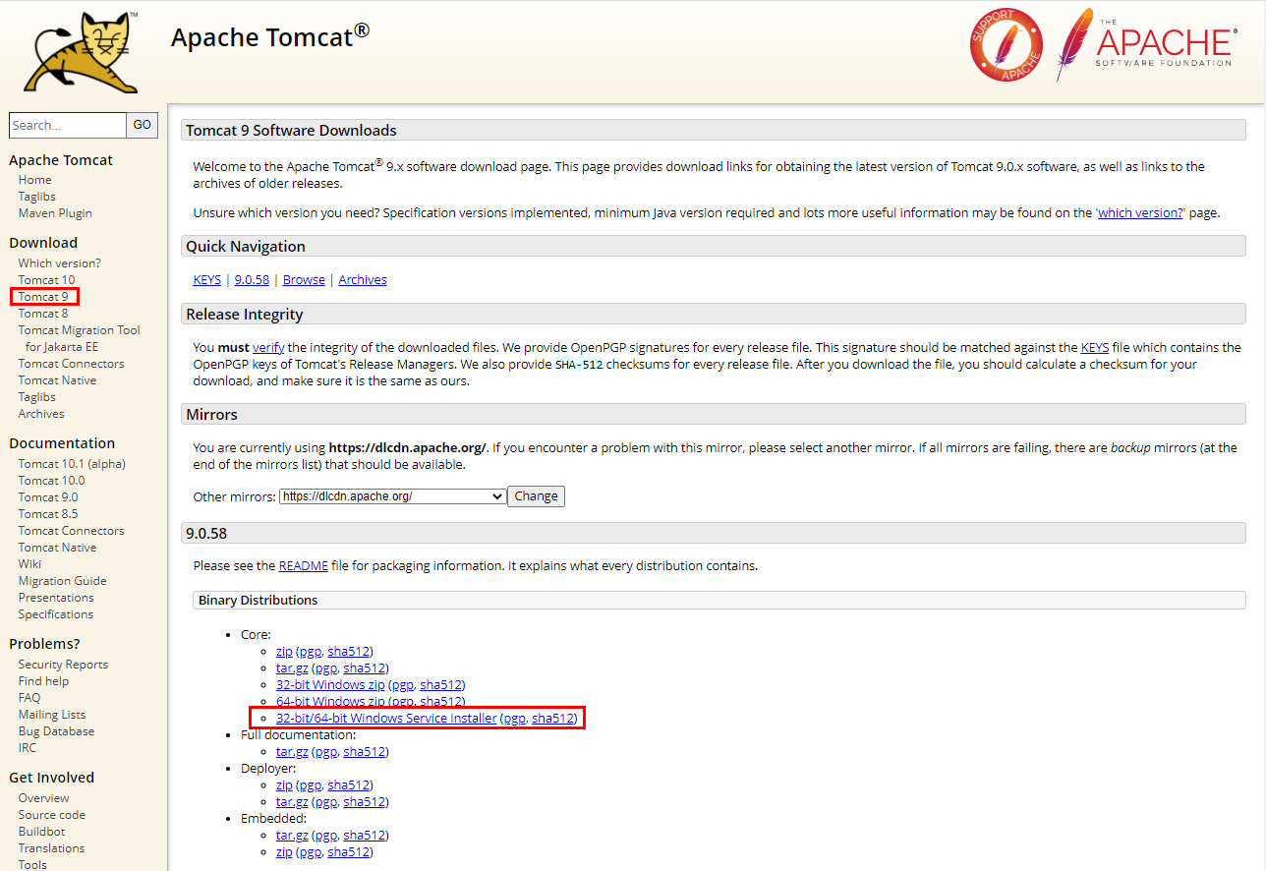The width and height of the screenshot is (1266, 871).
Task: Download Embedded zip
Action: click(284, 852)
